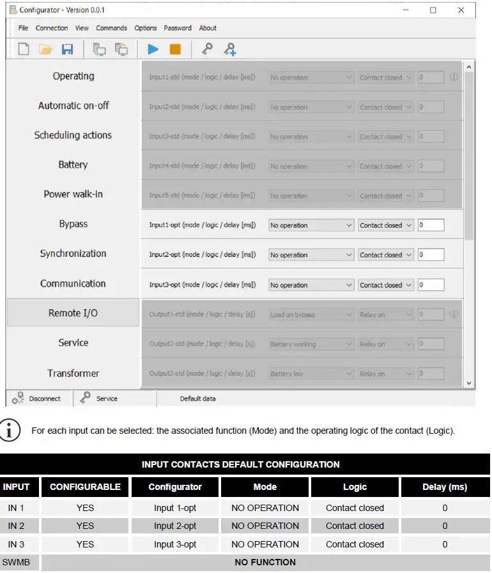
Task: Start with the blue play icon
Action: coord(153,49)
